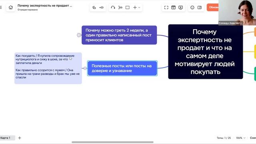Select the yellow topic at the right edge
The width and height of the screenshot is (256, 144).
point(255,52)
